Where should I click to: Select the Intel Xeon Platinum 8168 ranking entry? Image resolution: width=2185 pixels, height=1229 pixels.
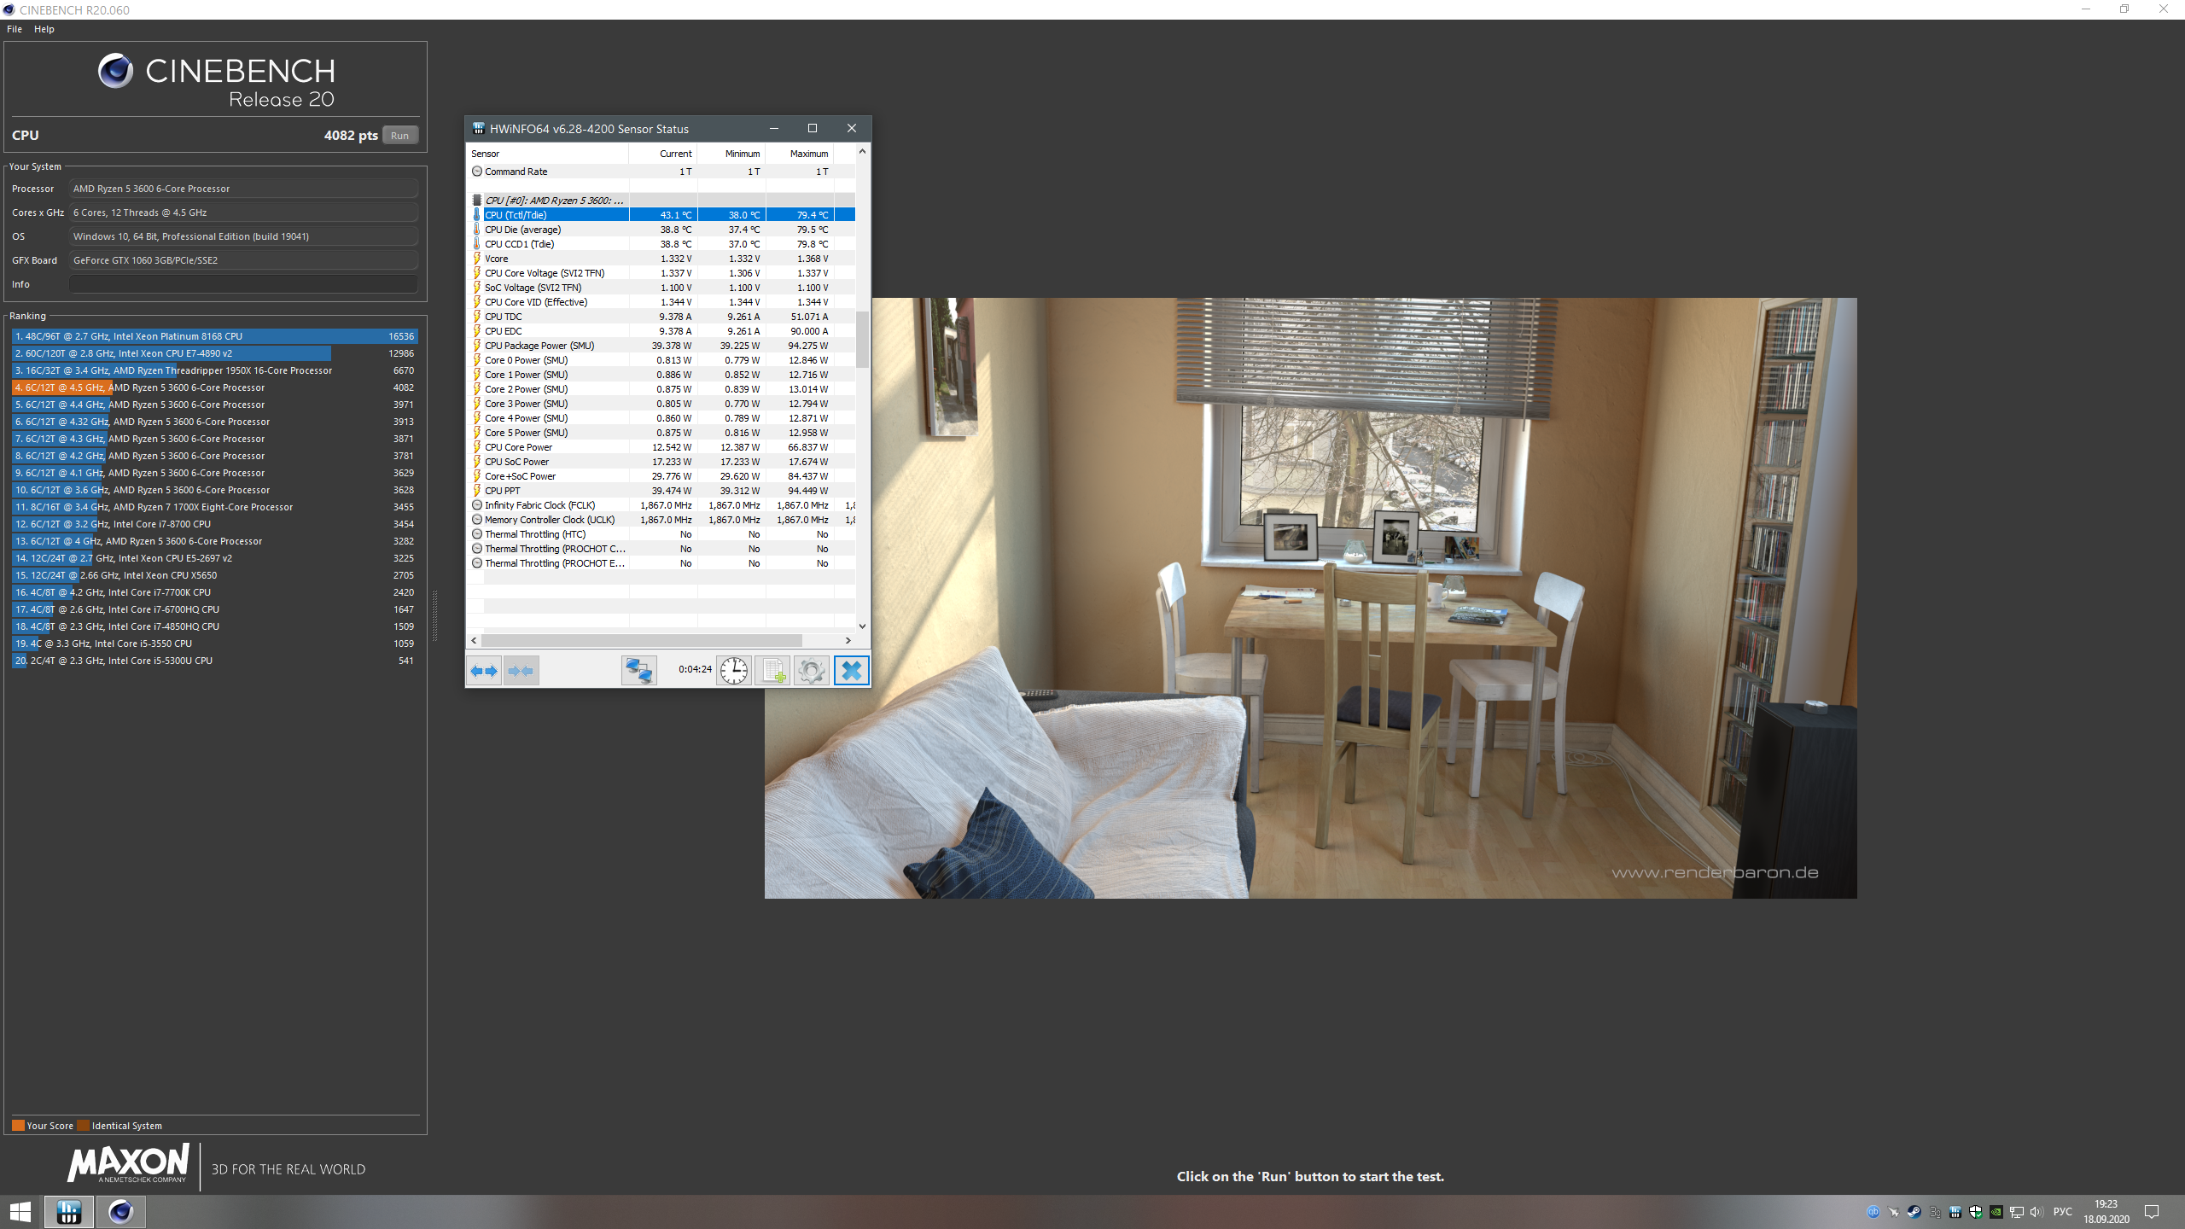tap(213, 336)
